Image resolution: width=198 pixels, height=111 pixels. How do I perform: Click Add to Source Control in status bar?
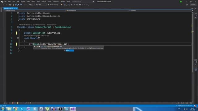pos(184,106)
